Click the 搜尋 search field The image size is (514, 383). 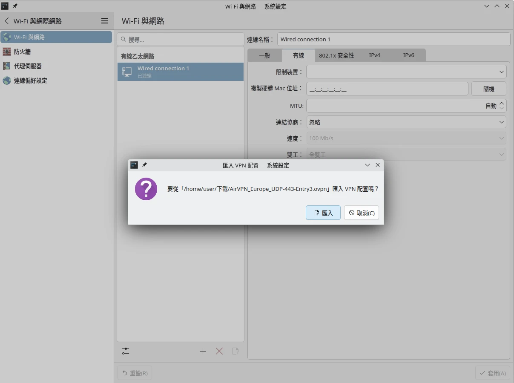181,39
